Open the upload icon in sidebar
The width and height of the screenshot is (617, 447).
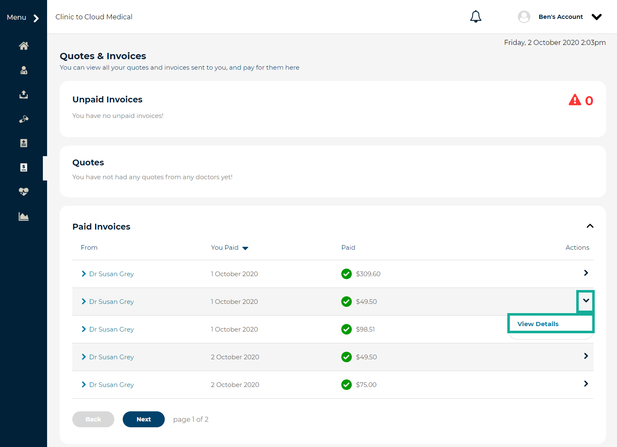(x=24, y=94)
